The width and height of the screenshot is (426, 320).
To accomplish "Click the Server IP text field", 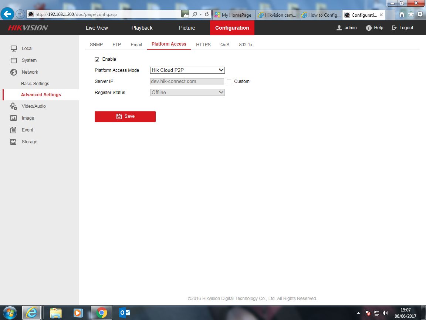I will pyautogui.click(x=187, y=81).
